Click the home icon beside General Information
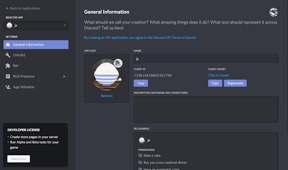288x170 pixels. [8, 44]
